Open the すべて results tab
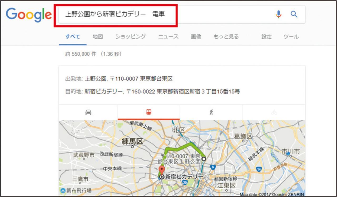Image resolution: width=337 pixels, height=197 pixels. (73, 37)
